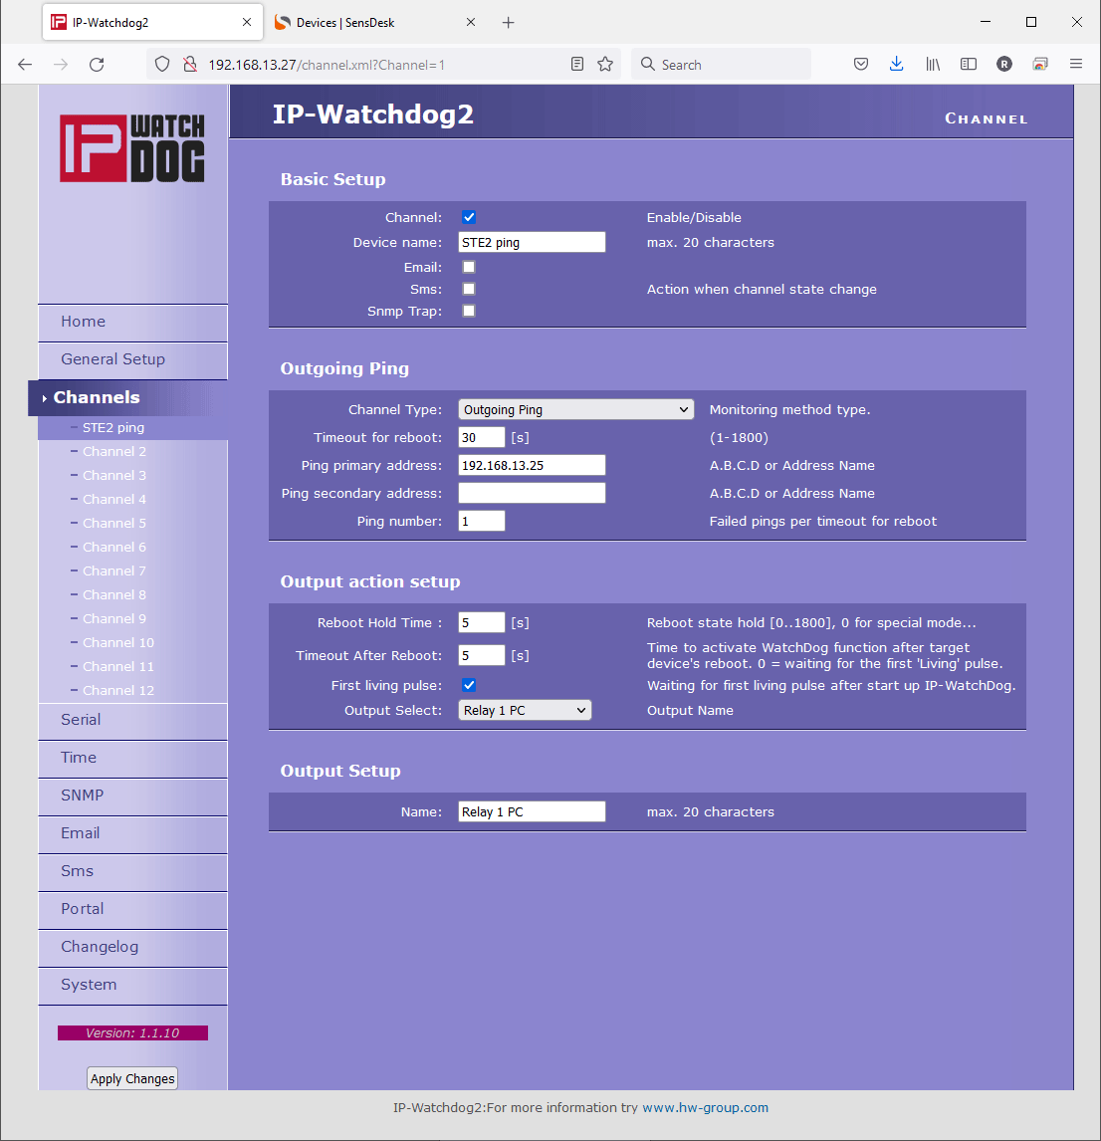1101x1141 pixels.
Task: Click the IP Watchdog logo
Action: point(132,147)
